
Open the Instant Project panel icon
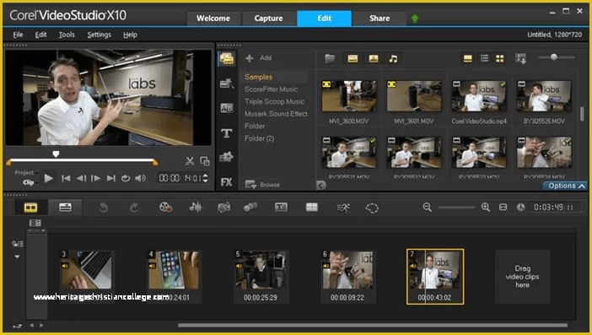(x=227, y=83)
